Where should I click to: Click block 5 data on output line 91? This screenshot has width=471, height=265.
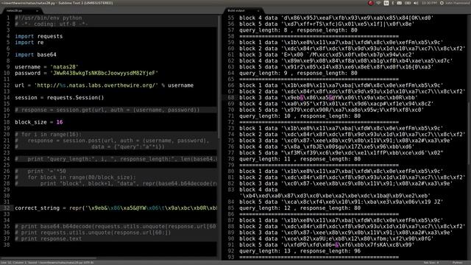327,245
